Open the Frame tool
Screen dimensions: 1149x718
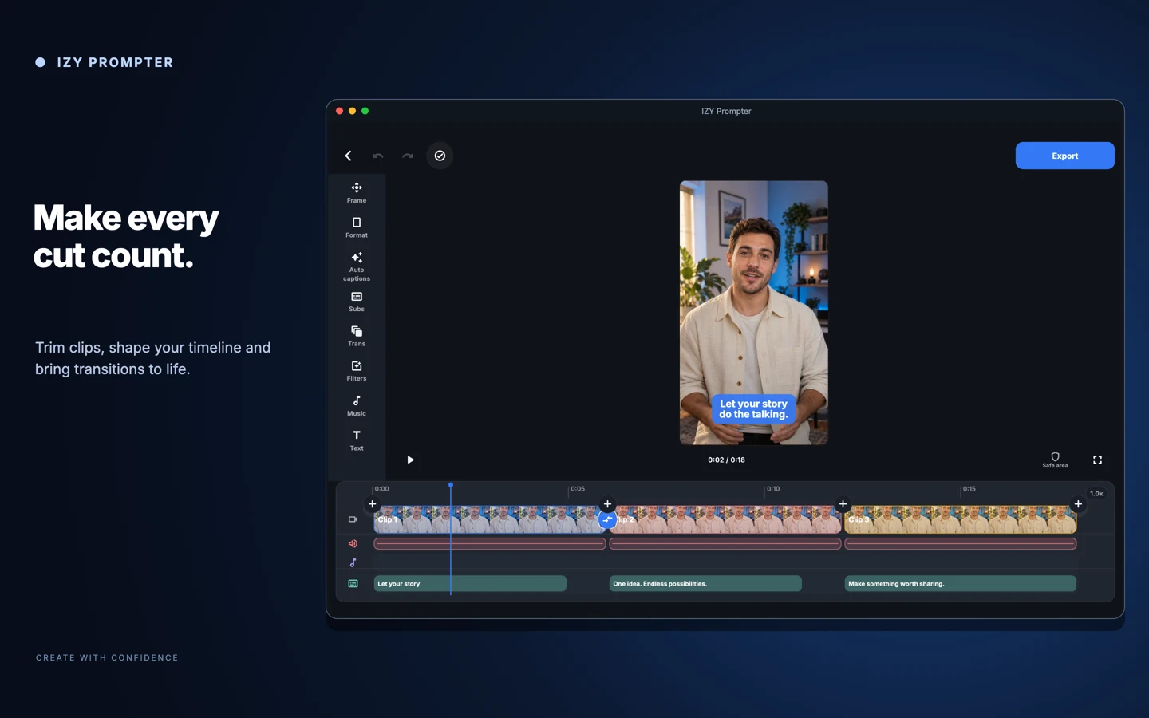pos(357,193)
